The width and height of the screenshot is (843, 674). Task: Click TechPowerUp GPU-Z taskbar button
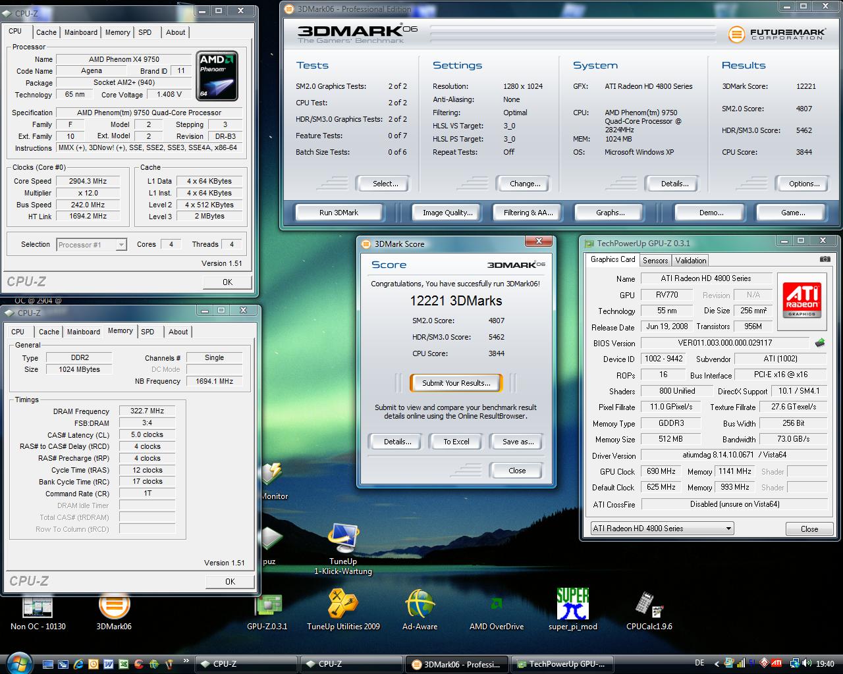562,664
